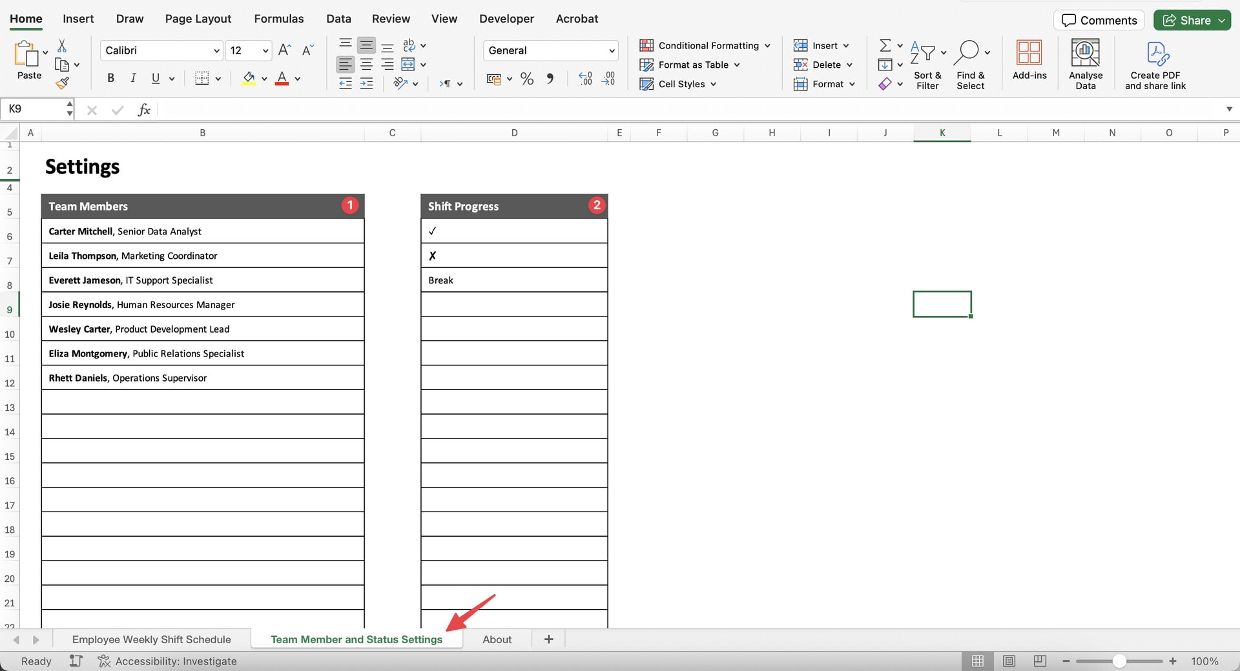Click Create PDF and share link

[1155, 66]
